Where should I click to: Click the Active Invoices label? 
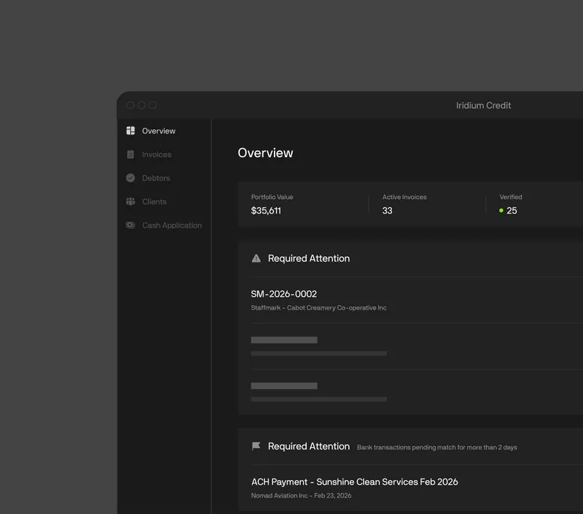[404, 197]
